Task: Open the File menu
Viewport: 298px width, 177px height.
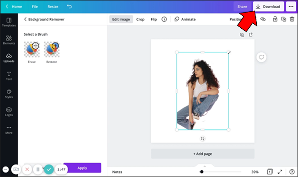Action: 35,6
